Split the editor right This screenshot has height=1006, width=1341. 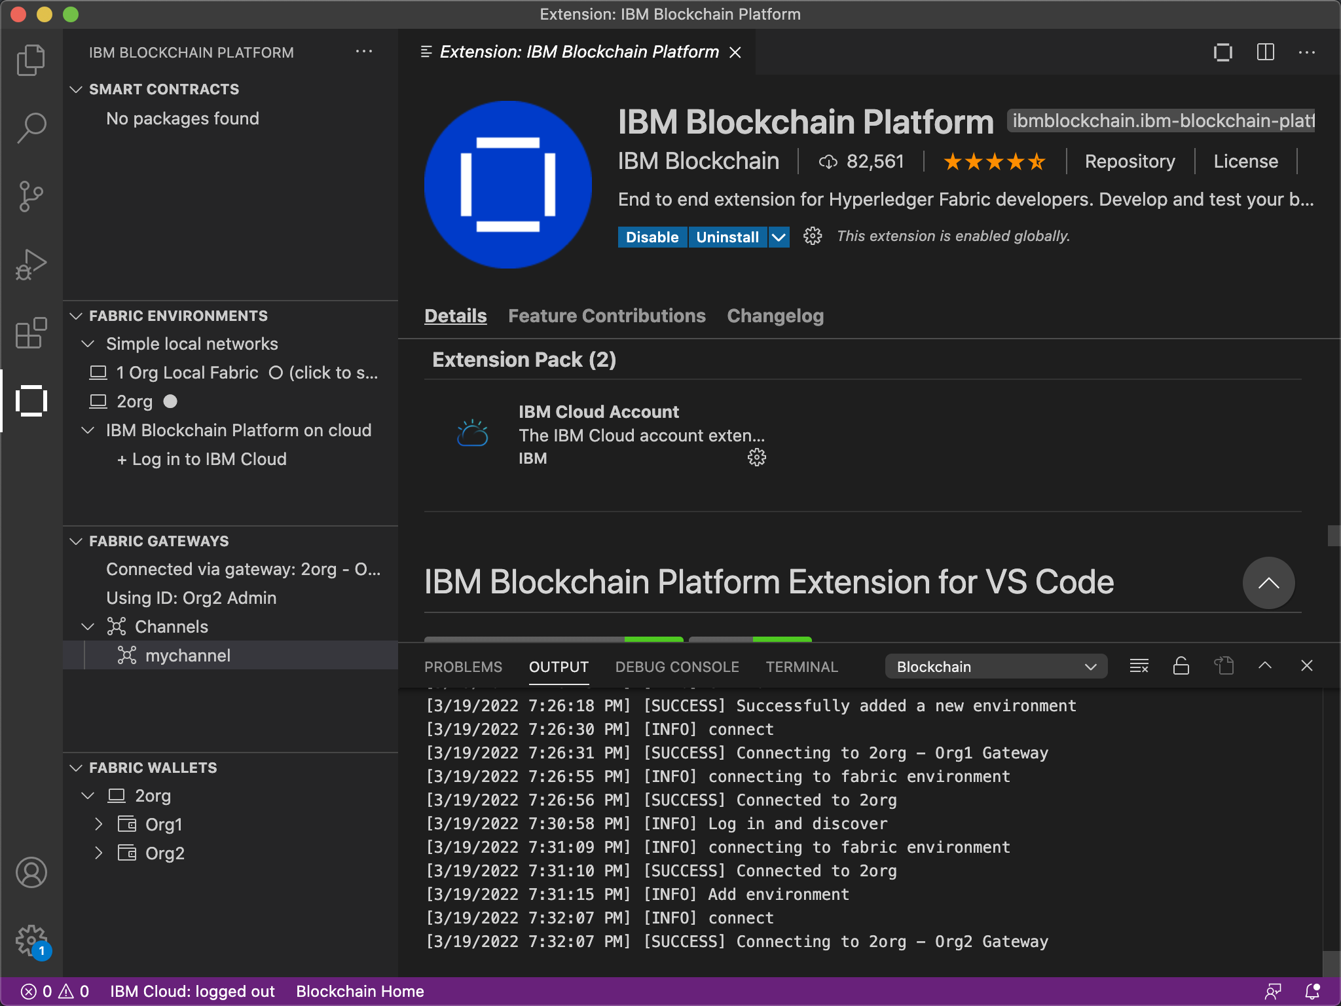(1265, 52)
